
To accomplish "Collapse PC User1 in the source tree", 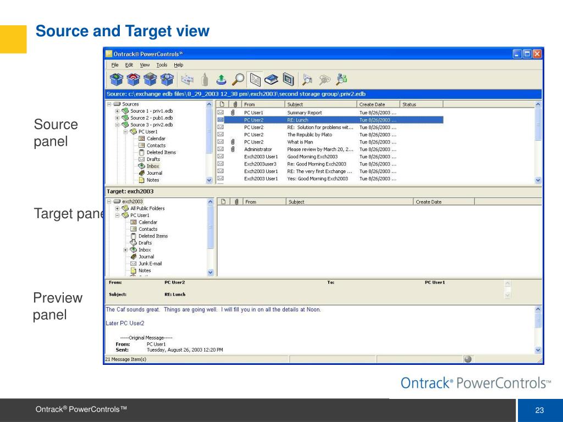I will point(125,132).
